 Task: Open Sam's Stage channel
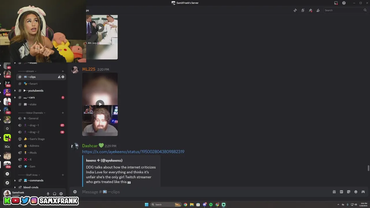coord(40,139)
